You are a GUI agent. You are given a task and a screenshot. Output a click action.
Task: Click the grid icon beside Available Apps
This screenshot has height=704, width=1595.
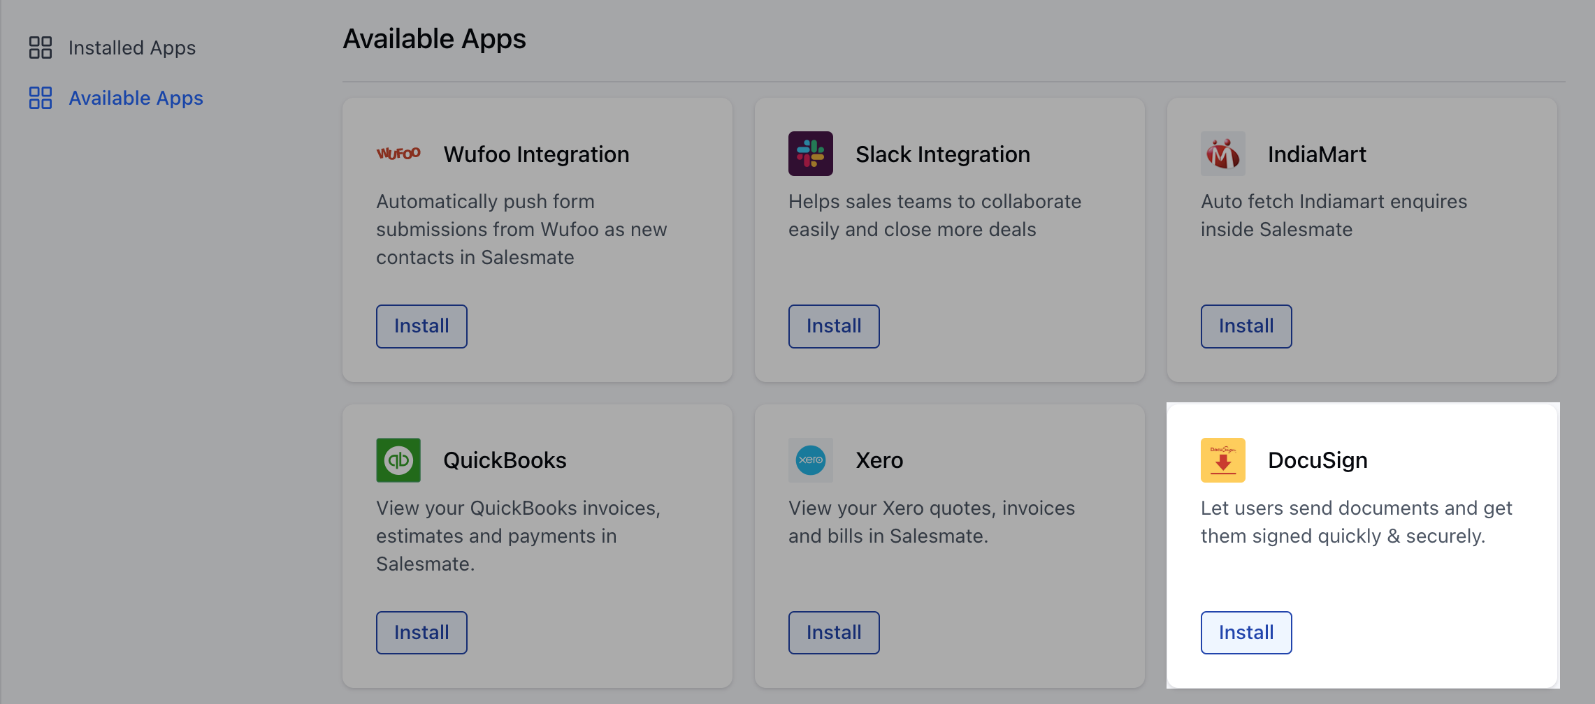point(40,98)
